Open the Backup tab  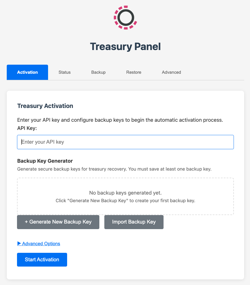pyautogui.click(x=98, y=72)
